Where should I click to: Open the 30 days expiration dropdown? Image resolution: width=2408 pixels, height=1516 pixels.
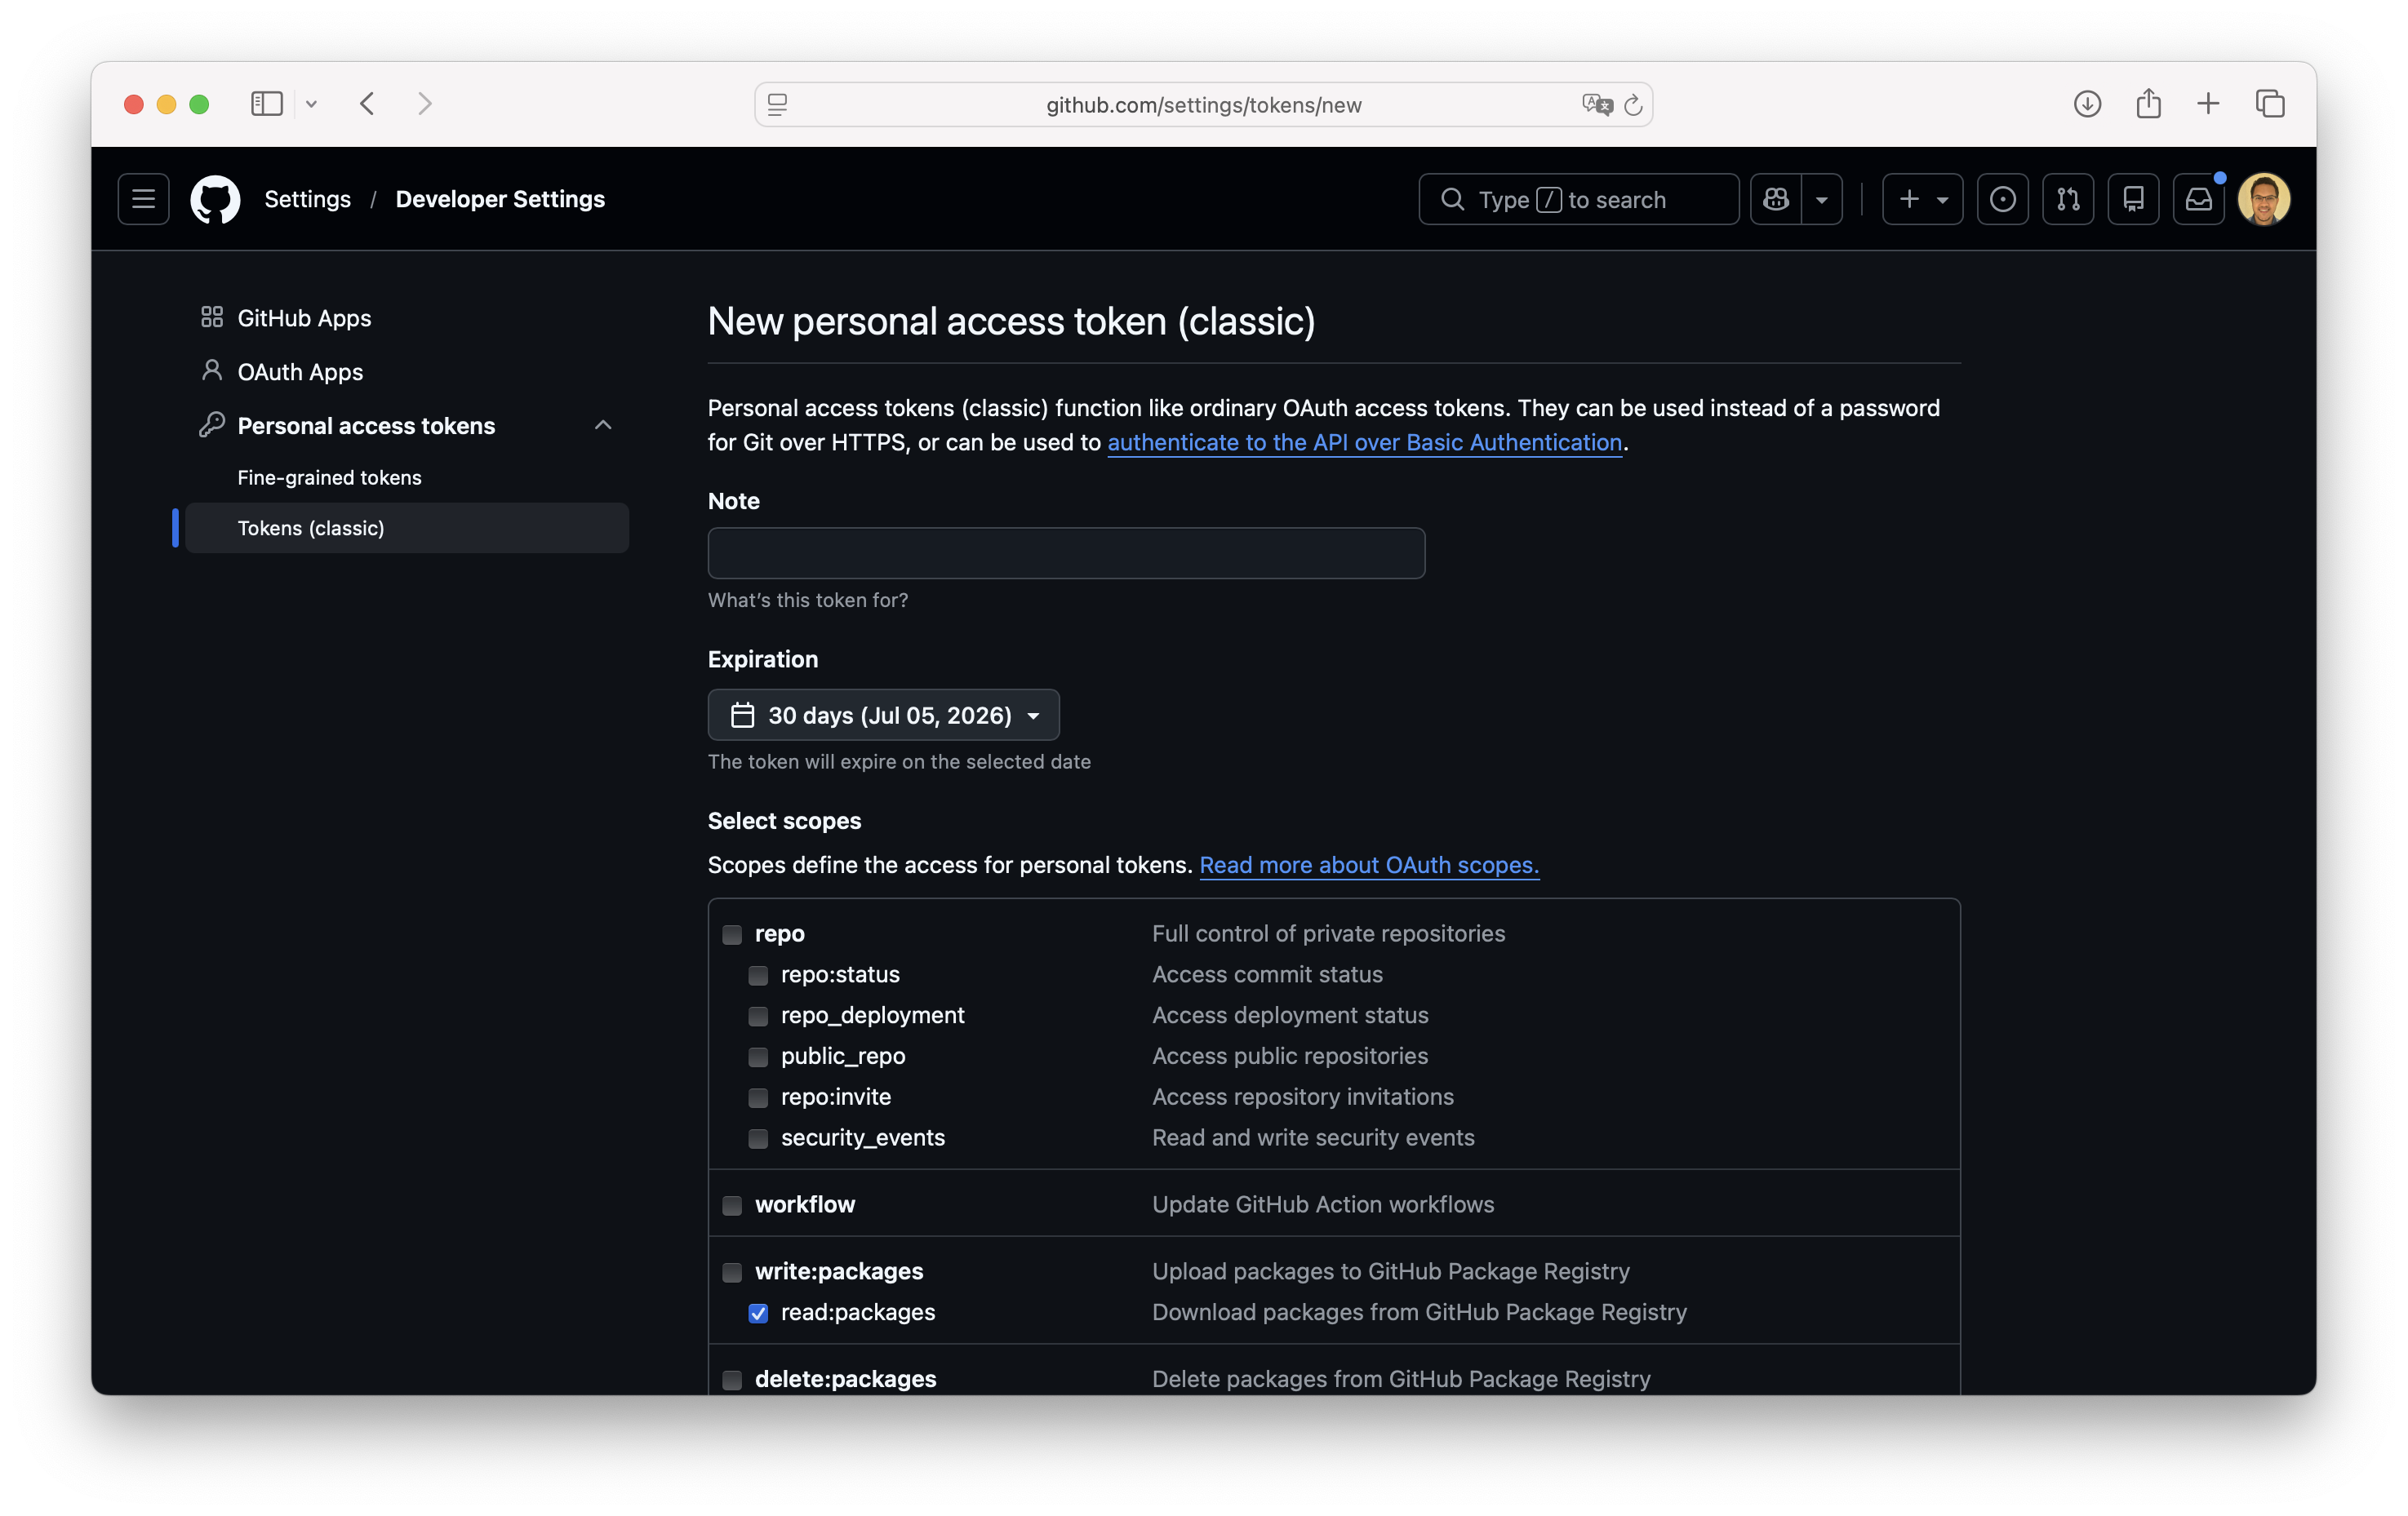(x=883, y=715)
